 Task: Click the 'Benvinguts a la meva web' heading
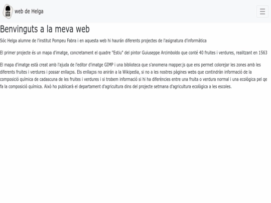[45, 29]
